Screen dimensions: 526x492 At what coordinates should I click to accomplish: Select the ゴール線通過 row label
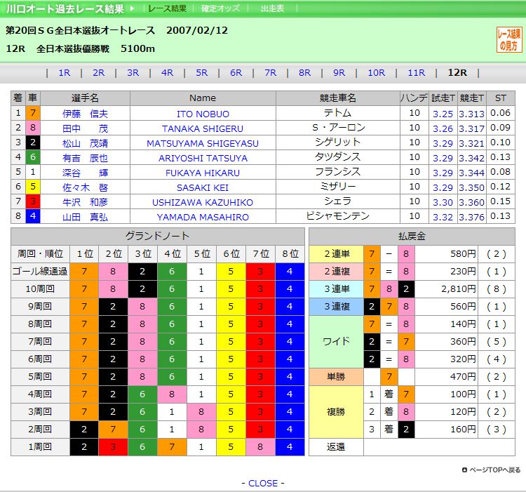pyautogui.click(x=40, y=271)
